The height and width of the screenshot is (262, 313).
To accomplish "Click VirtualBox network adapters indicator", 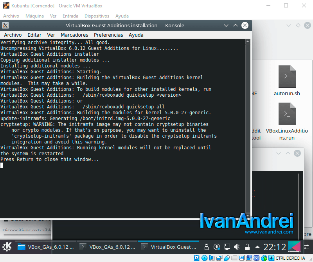I will coord(219,258).
